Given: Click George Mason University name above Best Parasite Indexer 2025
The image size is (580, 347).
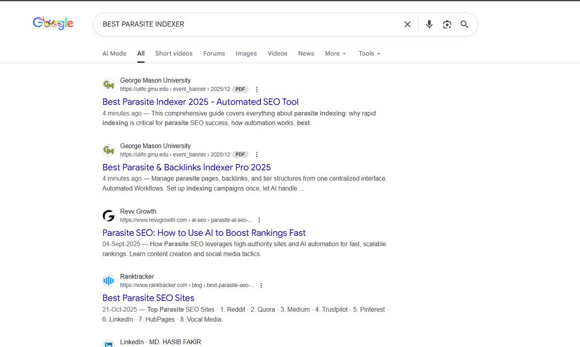Looking at the screenshot, I should click(155, 80).
